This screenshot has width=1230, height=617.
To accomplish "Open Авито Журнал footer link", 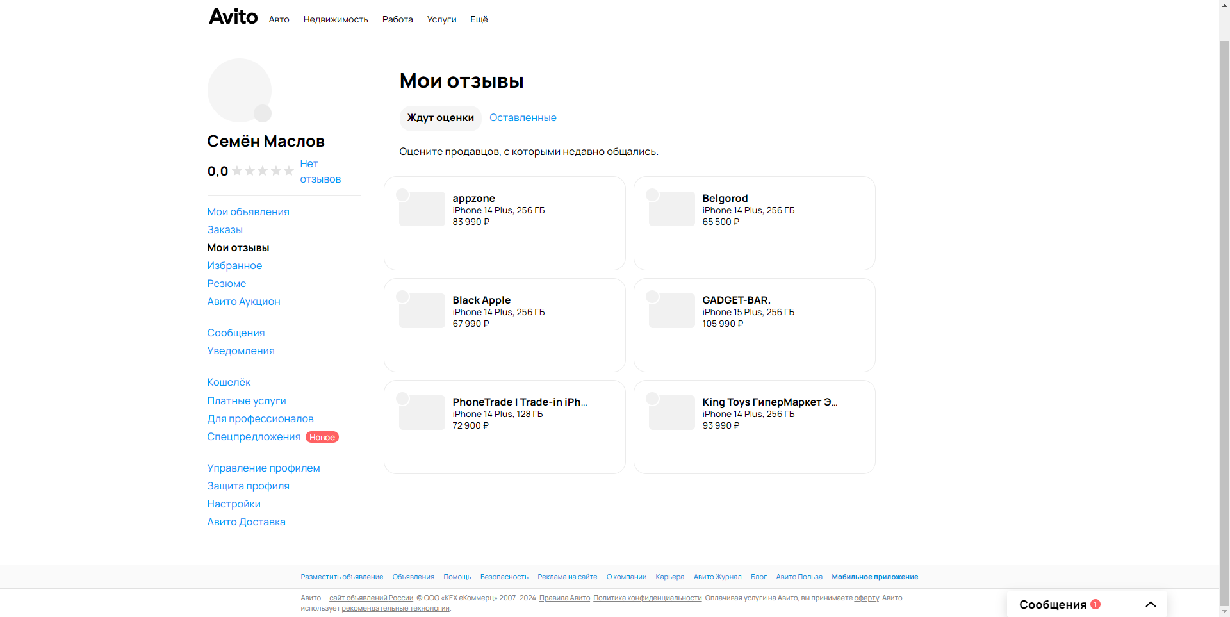I will (x=717, y=577).
